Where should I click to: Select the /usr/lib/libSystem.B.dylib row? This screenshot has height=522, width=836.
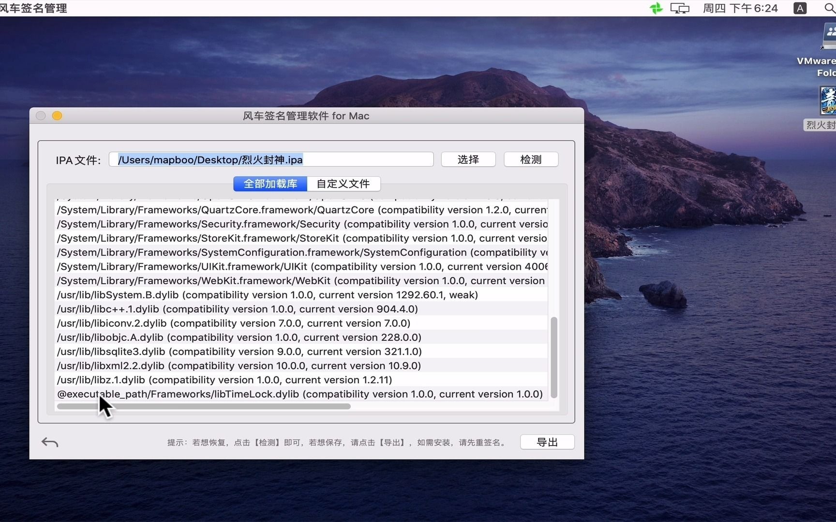coord(302,295)
